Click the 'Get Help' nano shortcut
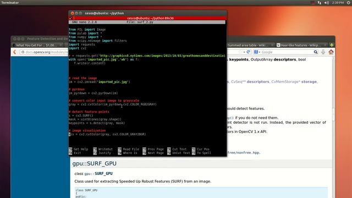 pyautogui.click(x=78, y=149)
